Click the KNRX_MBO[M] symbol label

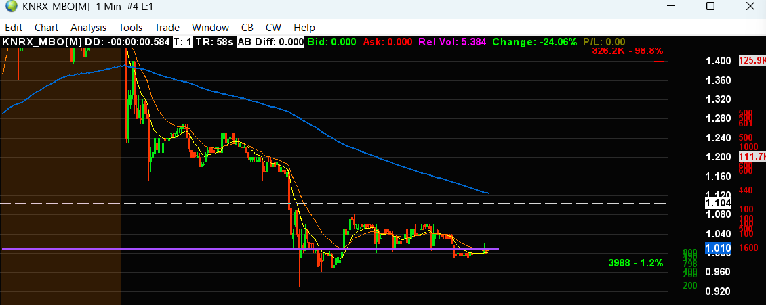41,42
